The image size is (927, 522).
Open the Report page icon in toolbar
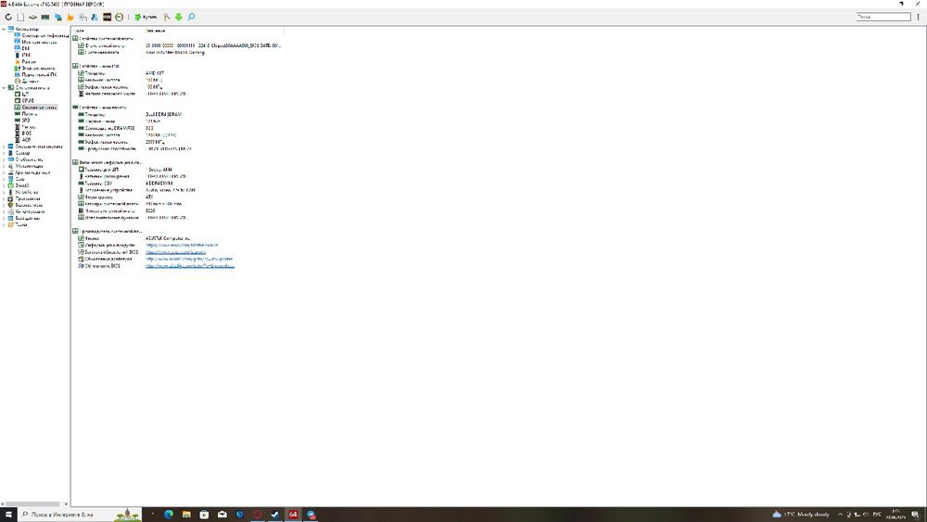(20, 17)
